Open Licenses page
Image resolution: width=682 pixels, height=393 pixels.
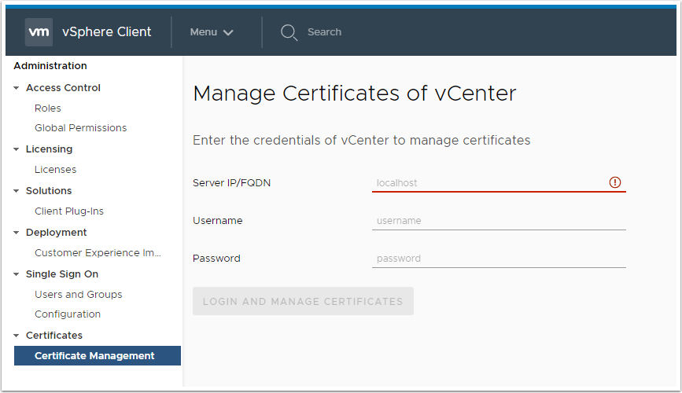[55, 169]
